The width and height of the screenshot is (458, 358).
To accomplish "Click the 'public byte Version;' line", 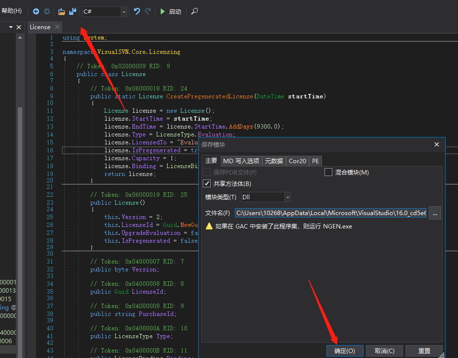I will coord(125,269).
